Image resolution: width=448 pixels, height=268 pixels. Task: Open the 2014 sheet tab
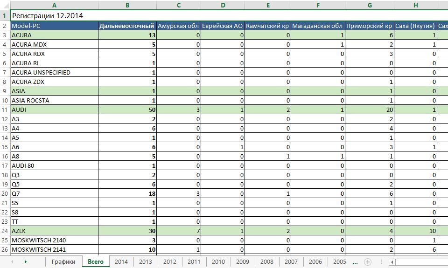(x=121, y=262)
